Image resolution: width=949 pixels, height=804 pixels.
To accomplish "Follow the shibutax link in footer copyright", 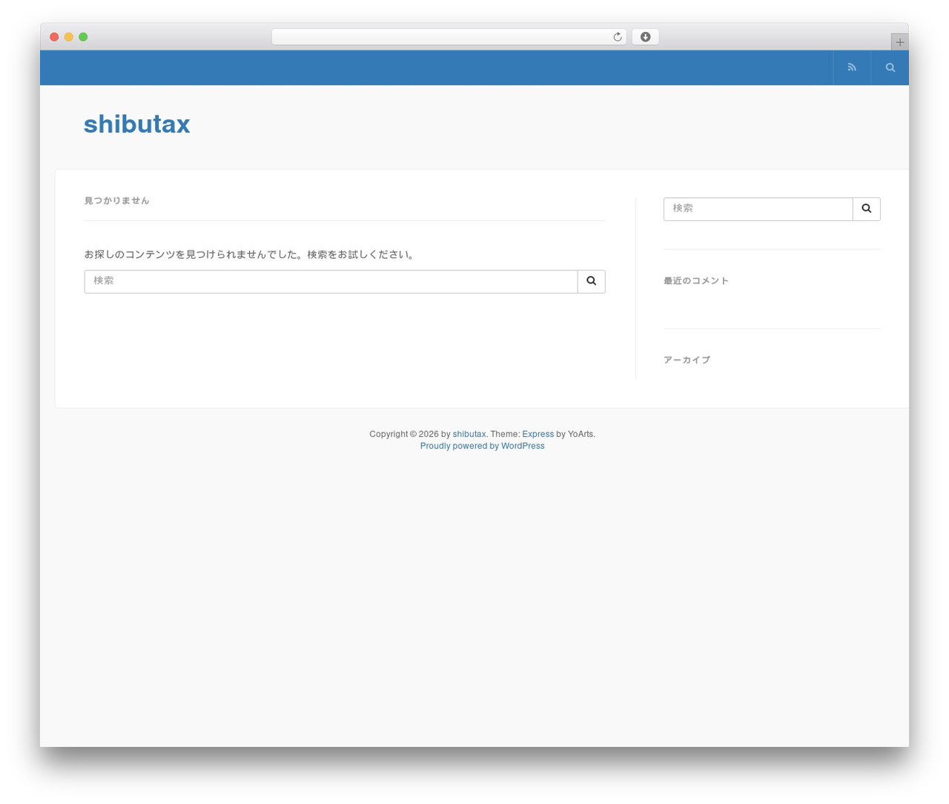I will pyautogui.click(x=469, y=434).
